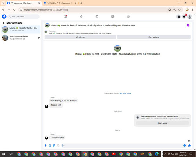Attach a photo using the image icon
196x157 pixels.
point(50,146)
